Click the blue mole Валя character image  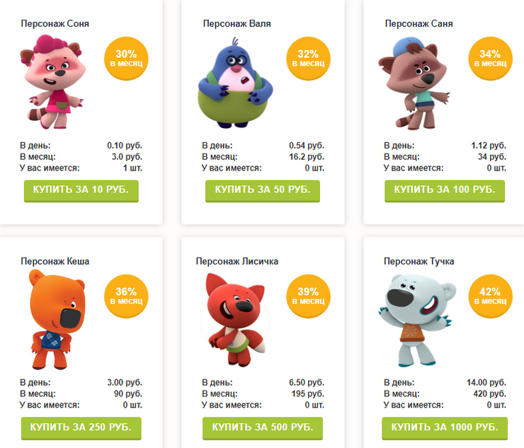click(235, 83)
